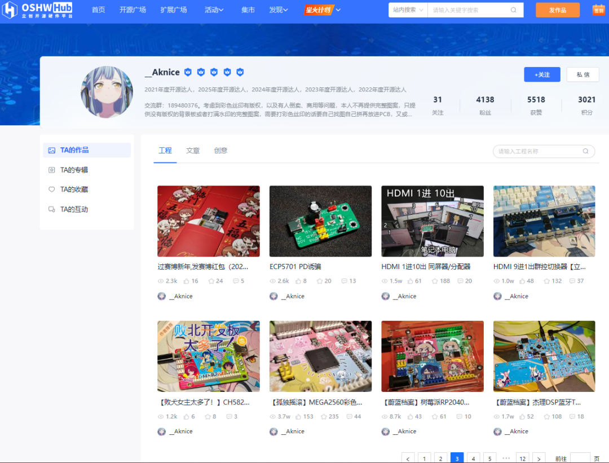Click __Aknice profile avatar picture
This screenshot has height=463, width=609.
(107, 92)
